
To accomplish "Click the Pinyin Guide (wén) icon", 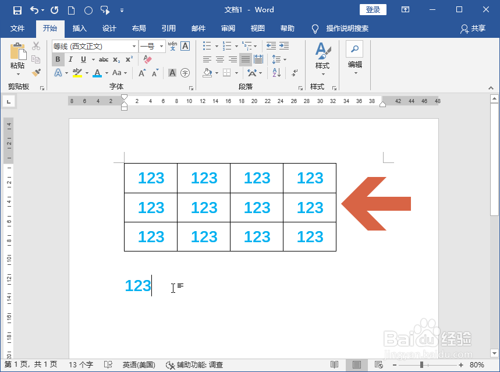I will (x=172, y=45).
